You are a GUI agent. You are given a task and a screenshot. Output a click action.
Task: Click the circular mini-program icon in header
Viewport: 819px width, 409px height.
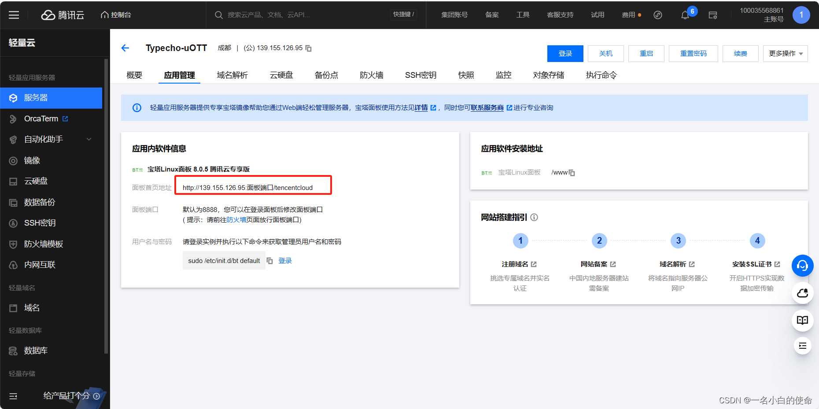[x=658, y=15]
